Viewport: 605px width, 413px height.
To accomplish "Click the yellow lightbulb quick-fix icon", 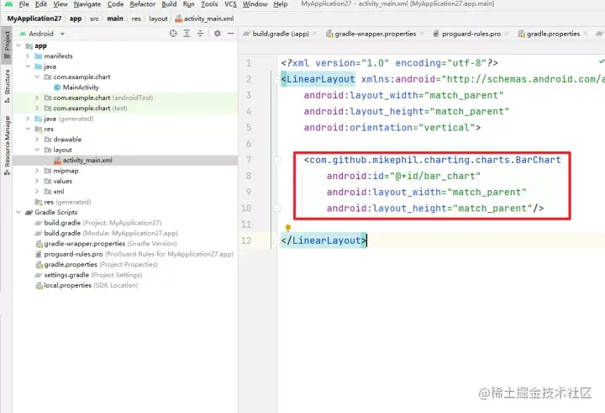I will point(288,228).
